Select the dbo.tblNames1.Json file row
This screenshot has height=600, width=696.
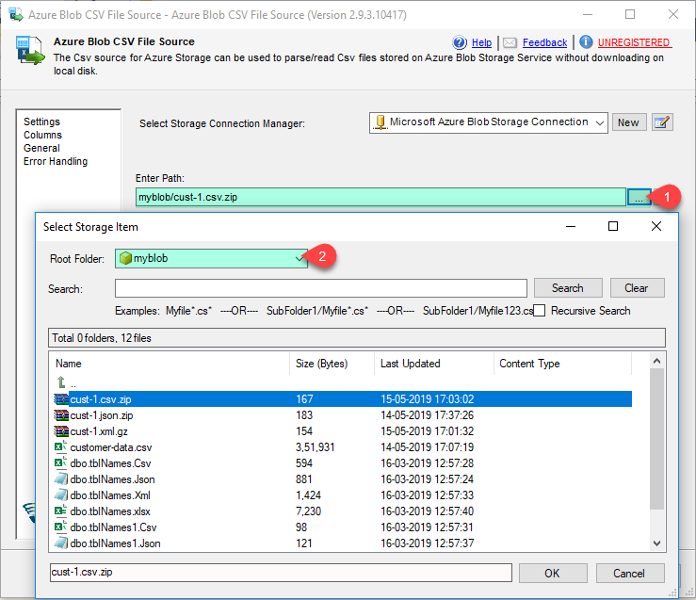(x=343, y=543)
